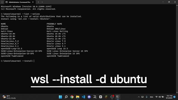Open the battery status tray icon
The image size is (178, 100).
(x=163, y=97)
